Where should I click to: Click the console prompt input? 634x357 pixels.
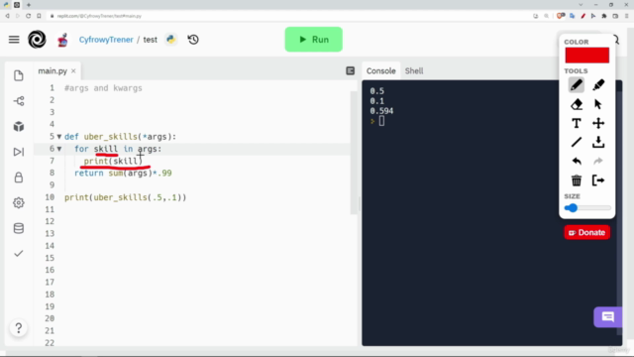(x=381, y=121)
